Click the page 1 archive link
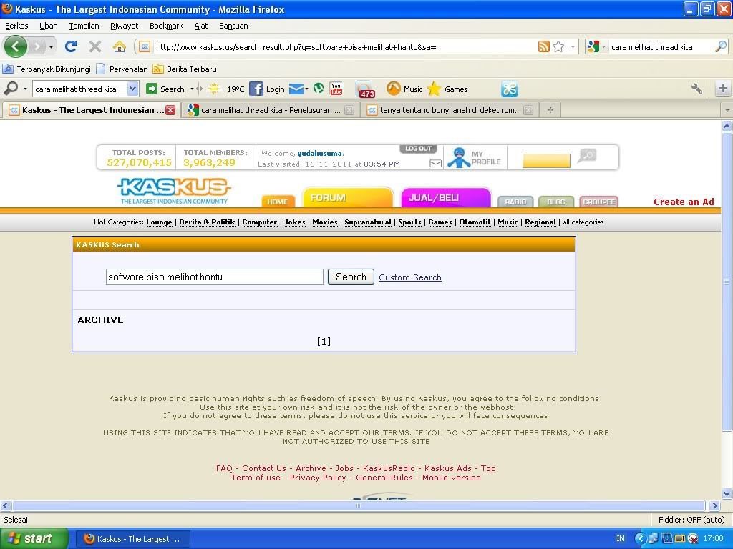Viewport: 733px width, 549px height. tap(324, 341)
